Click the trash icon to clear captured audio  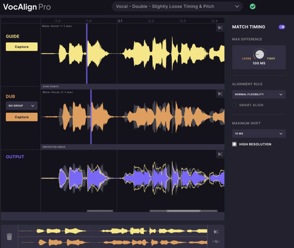pyautogui.click(x=9, y=236)
